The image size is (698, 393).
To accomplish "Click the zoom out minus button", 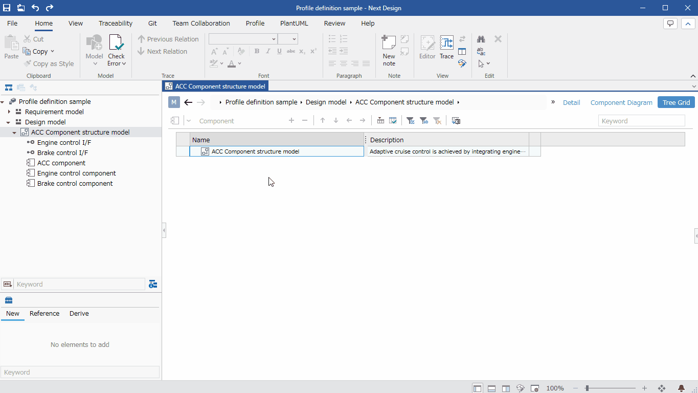I will pyautogui.click(x=575, y=388).
